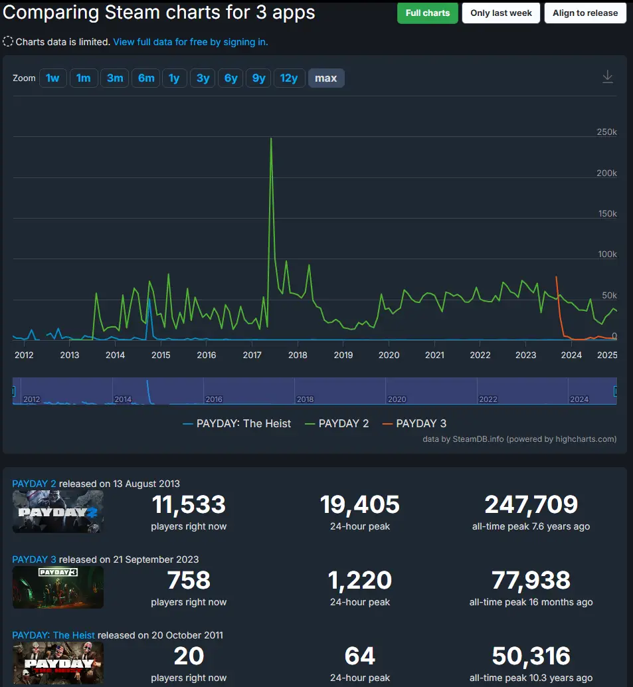Choose the 12y zoom option
This screenshot has width=633, height=687.
tap(289, 78)
